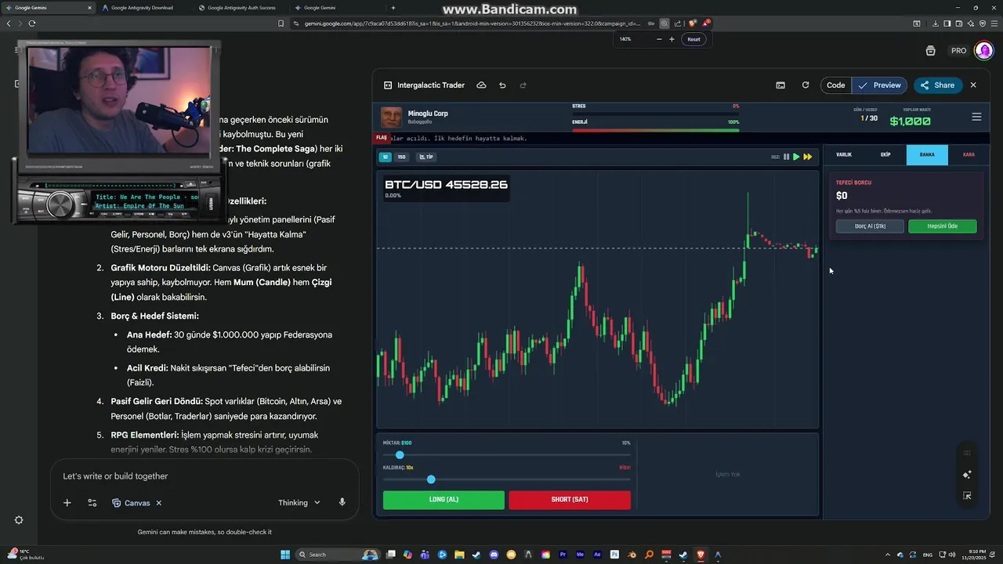Open the browser hamburger menu
The image size is (1003, 564).
pyautogui.click(x=994, y=23)
